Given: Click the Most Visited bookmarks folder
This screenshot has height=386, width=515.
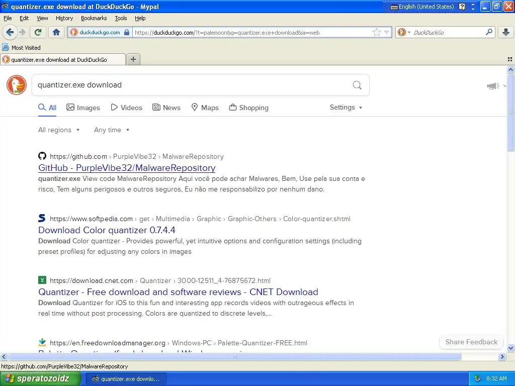Looking at the screenshot, I should (22, 48).
